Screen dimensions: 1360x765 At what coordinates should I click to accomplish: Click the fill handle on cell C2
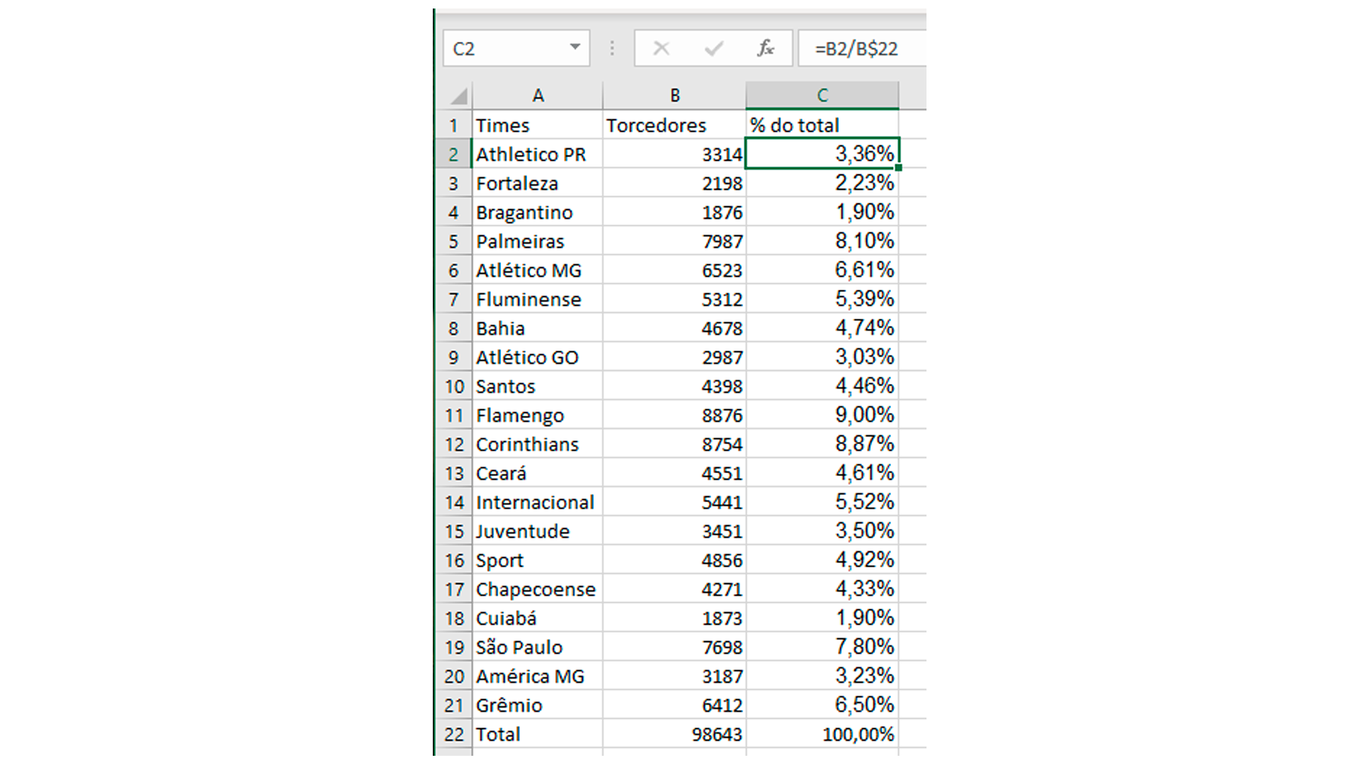(898, 168)
